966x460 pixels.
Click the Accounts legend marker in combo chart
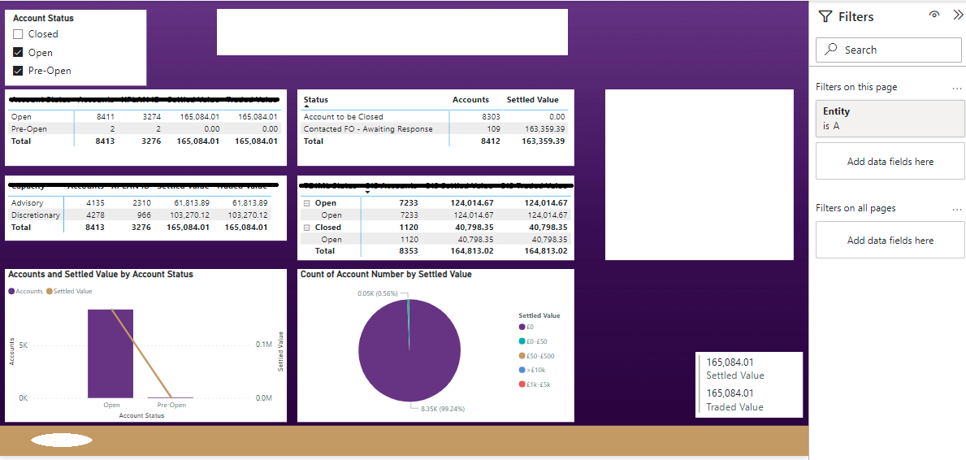click(11, 291)
